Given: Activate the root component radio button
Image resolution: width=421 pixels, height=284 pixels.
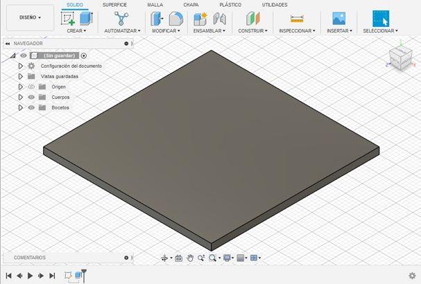Looking at the screenshot, I should pyautogui.click(x=84, y=56).
